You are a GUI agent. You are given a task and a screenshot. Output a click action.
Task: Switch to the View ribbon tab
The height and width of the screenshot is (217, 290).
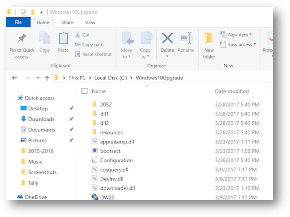90,22
